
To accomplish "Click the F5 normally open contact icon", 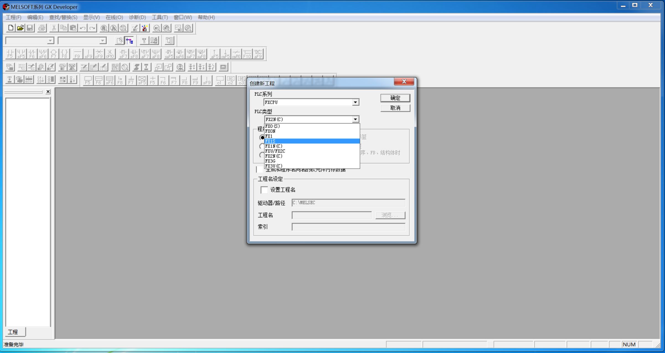I will (x=10, y=54).
